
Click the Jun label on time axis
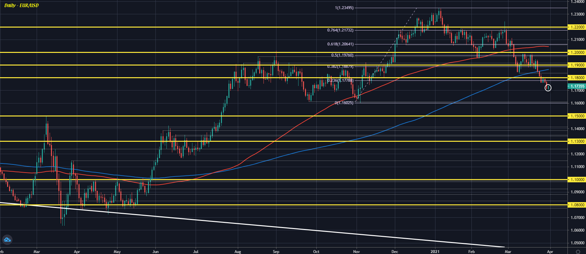[155, 251]
